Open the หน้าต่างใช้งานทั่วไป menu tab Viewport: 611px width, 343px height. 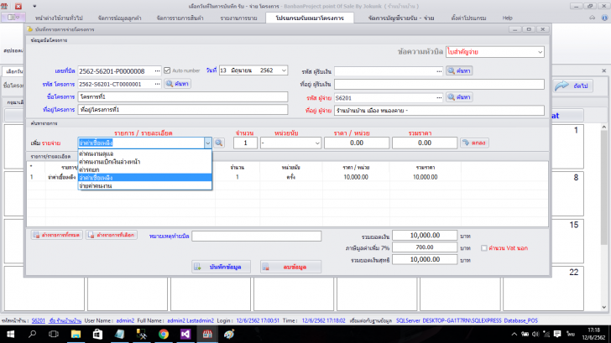pos(59,18)
